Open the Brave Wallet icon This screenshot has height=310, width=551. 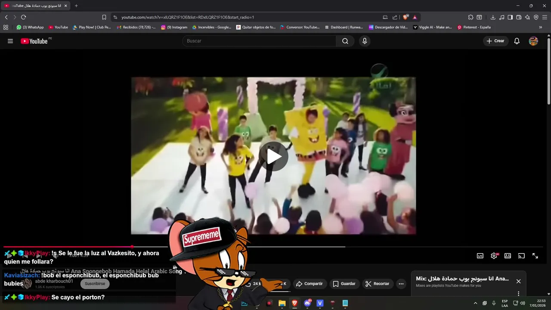519,17
